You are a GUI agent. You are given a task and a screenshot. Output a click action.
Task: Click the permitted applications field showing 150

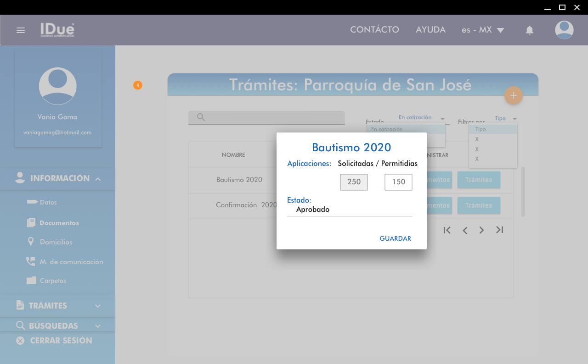[398, 182]
